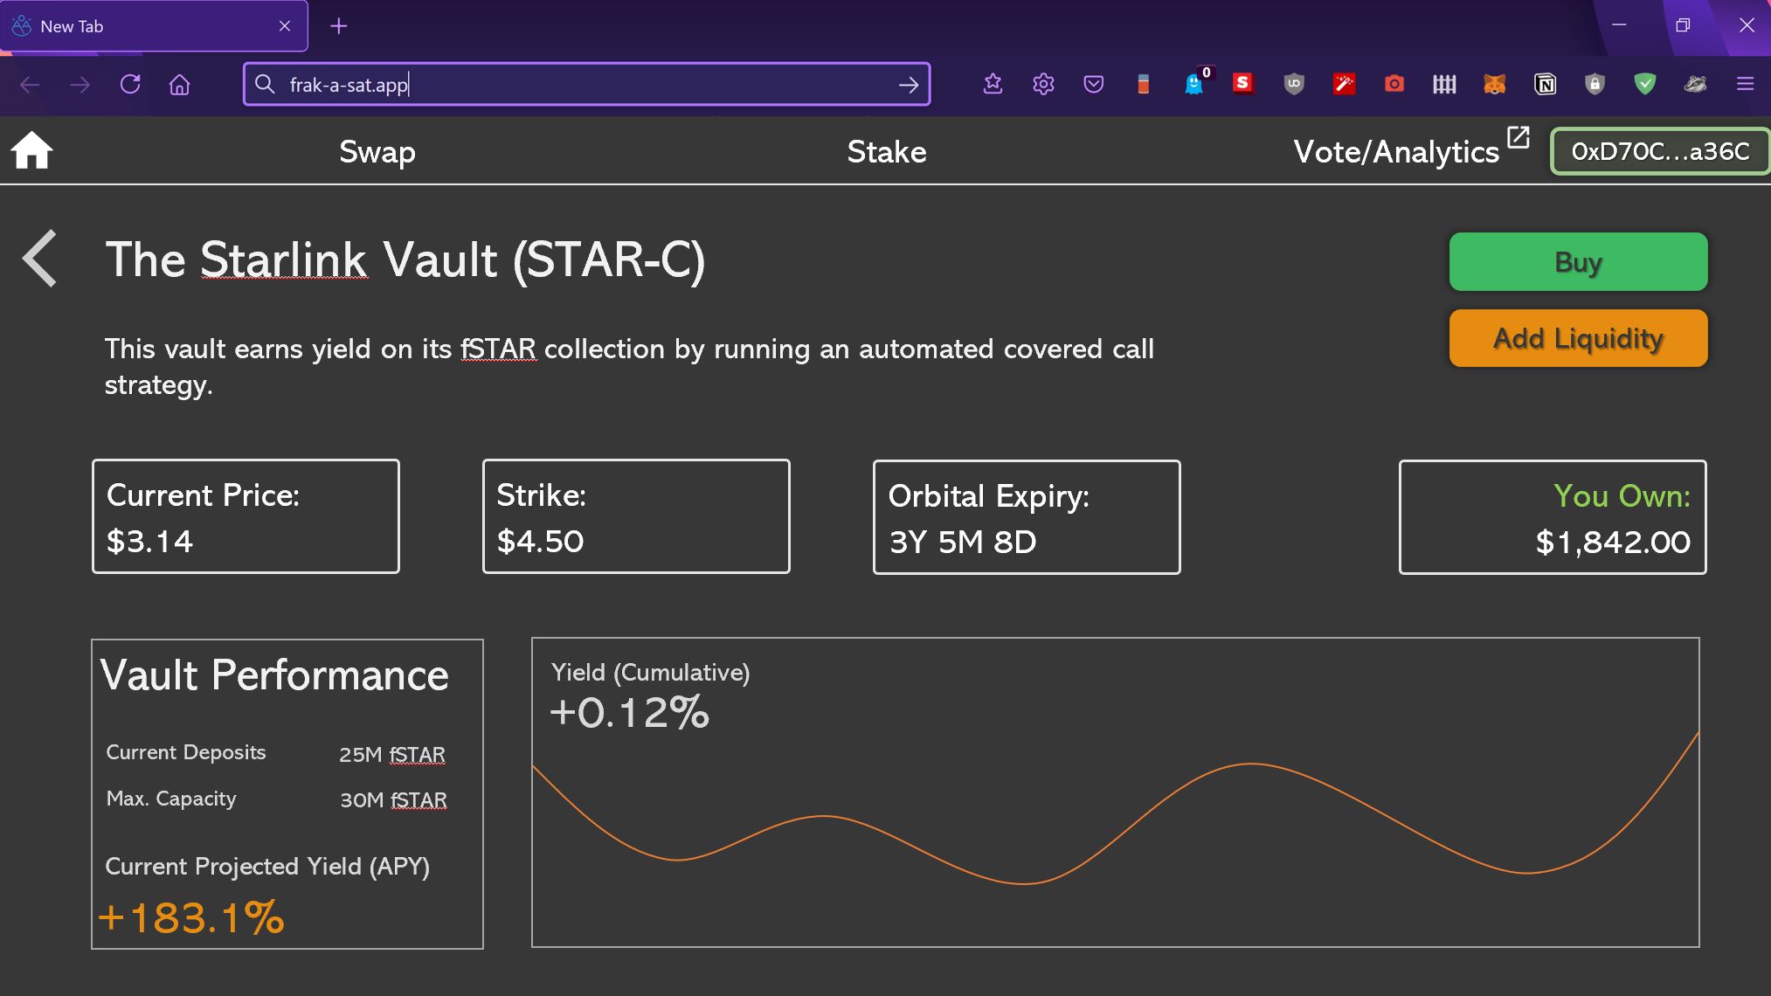This screenshot has width=1771, height=996.
Task: Click the fSTAR link in vault description
Action: tap(498, 349)
